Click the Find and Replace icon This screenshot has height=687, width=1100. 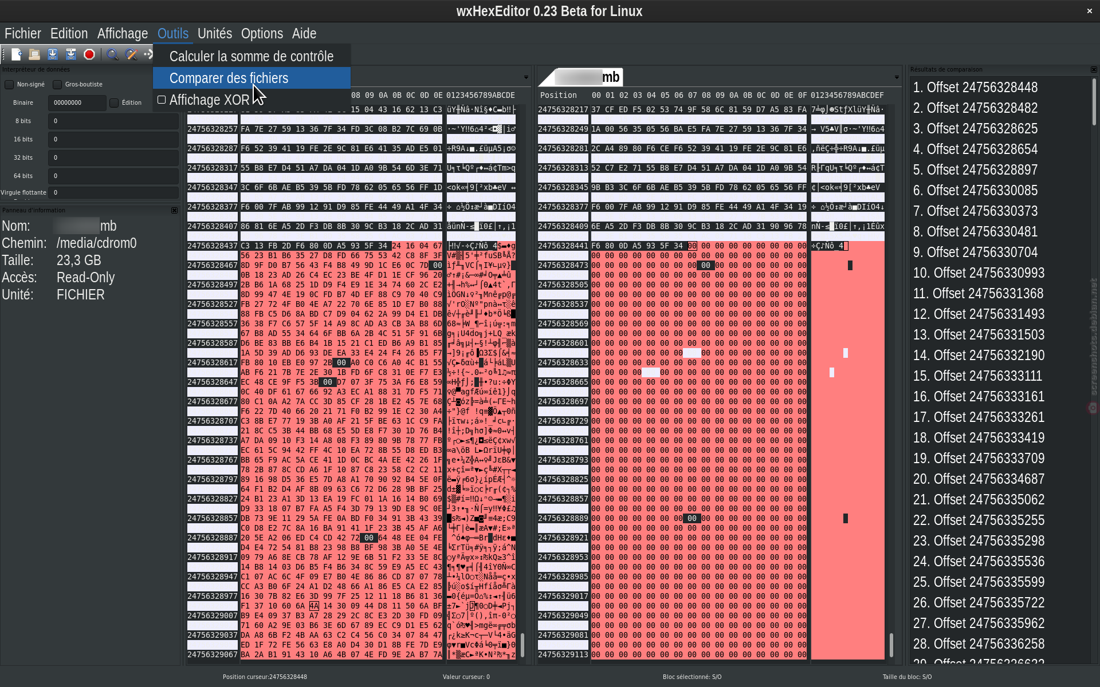(x=131, y=54)
